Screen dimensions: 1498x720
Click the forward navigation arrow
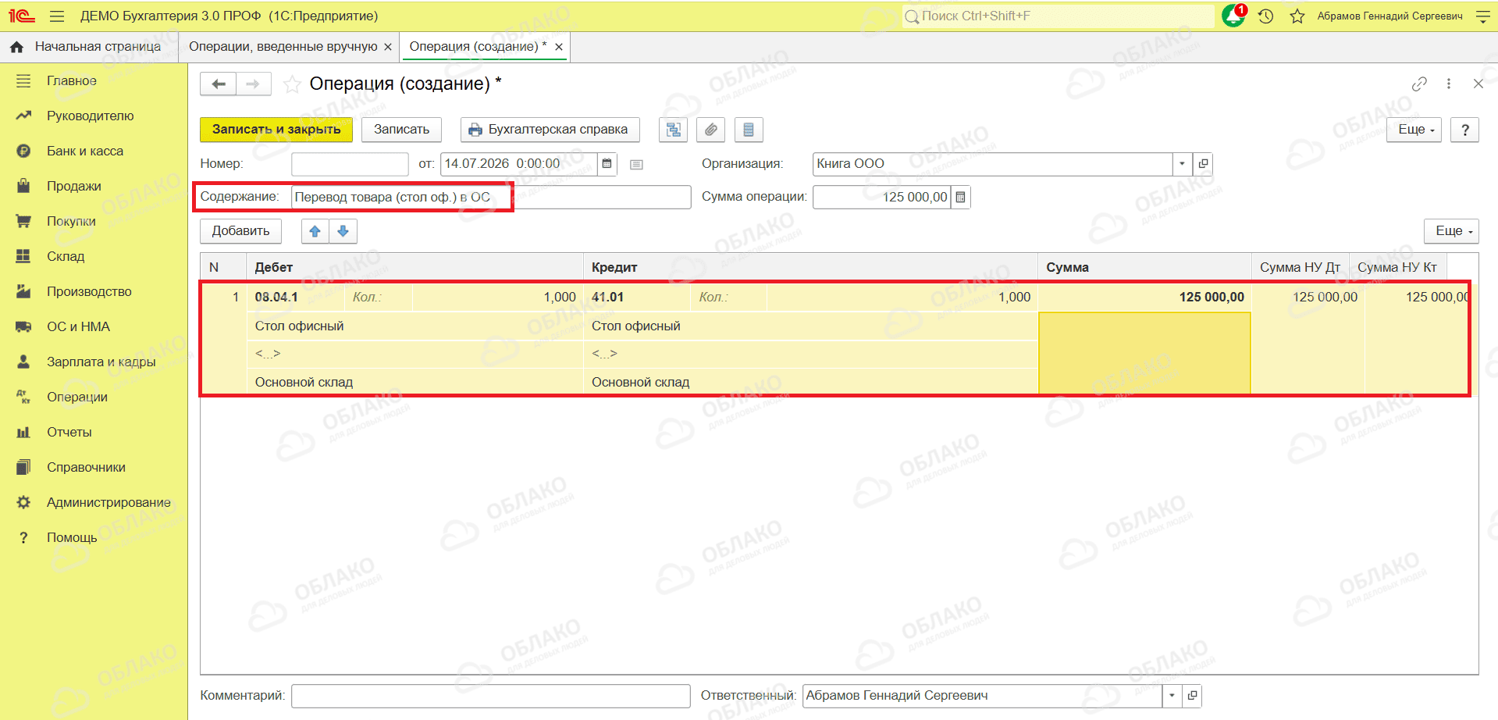coord(253,84)
